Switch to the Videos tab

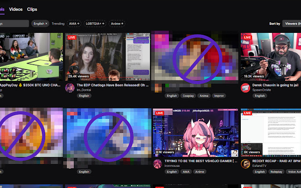point(16,9)
